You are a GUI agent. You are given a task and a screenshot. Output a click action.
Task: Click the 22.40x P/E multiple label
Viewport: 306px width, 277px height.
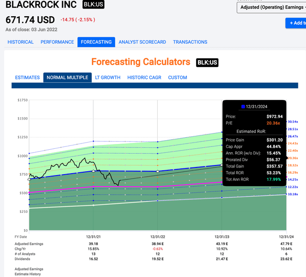coord(293,151)
